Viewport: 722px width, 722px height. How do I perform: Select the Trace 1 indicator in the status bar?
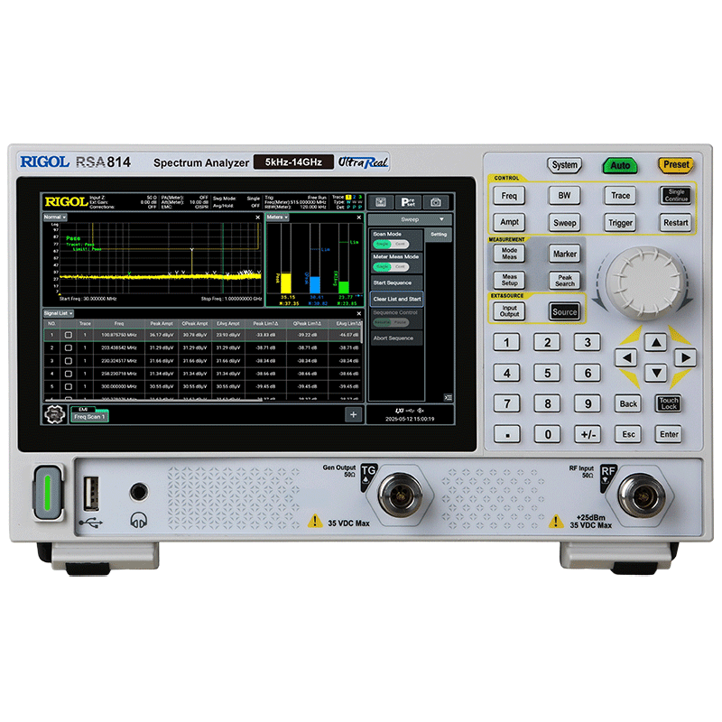(x=348, y=197)
